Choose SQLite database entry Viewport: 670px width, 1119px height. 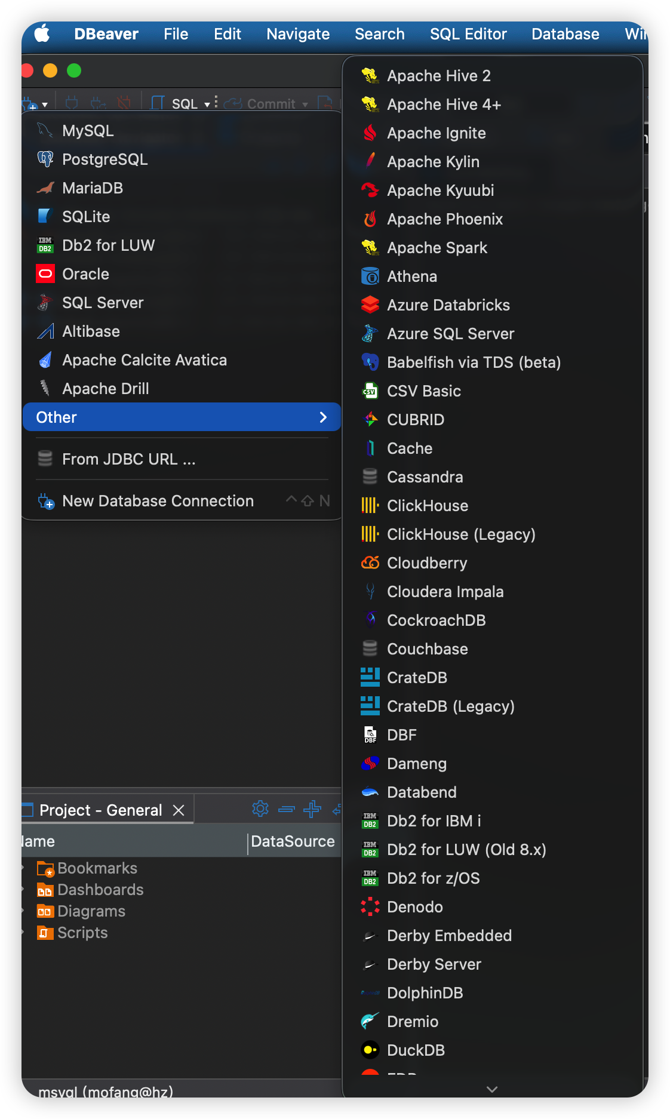click(182, 217)
